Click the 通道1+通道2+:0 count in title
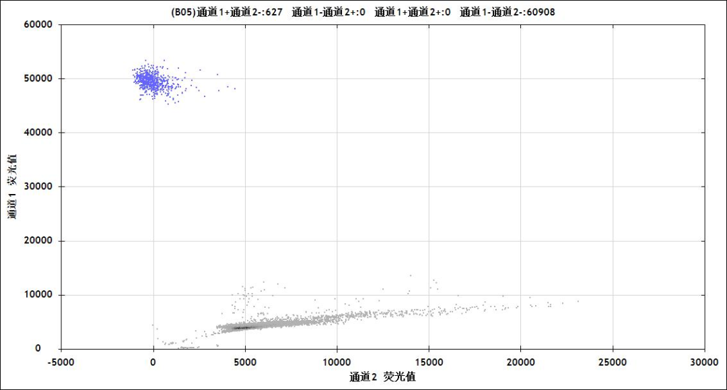 pos(412,12)
